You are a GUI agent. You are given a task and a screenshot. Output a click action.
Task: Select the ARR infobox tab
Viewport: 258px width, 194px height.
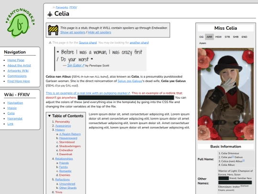(x=209, y=37)
